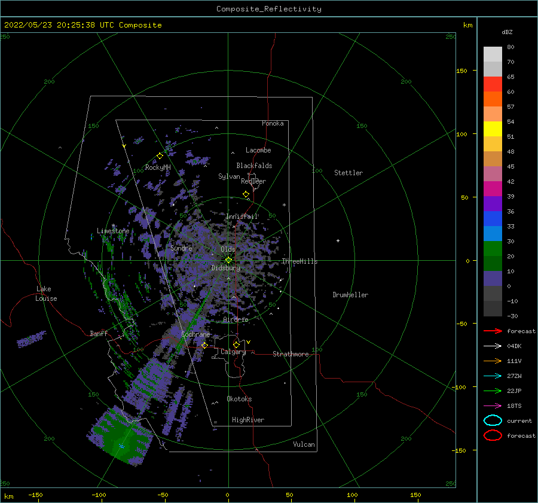The height and width of the screenshot is (503, 538).
Task: Click the magenta 18TS arrow icon
Action: (x=493, y=406)
